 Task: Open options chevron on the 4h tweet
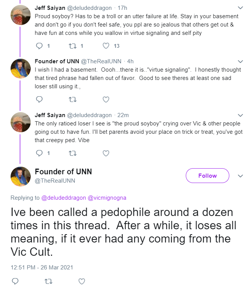click(x=240, y=61)
